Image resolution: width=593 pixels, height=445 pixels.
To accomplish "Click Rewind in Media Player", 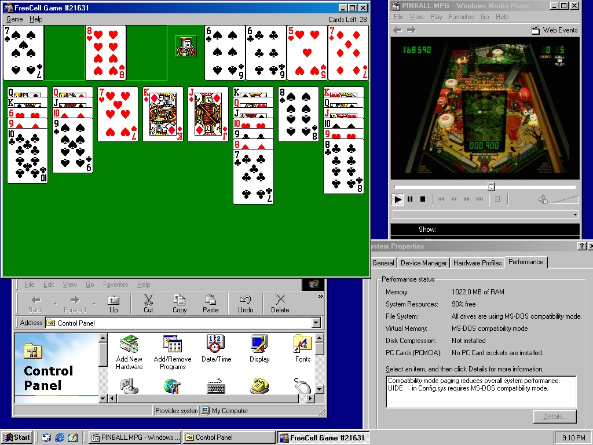I will 454,199.
